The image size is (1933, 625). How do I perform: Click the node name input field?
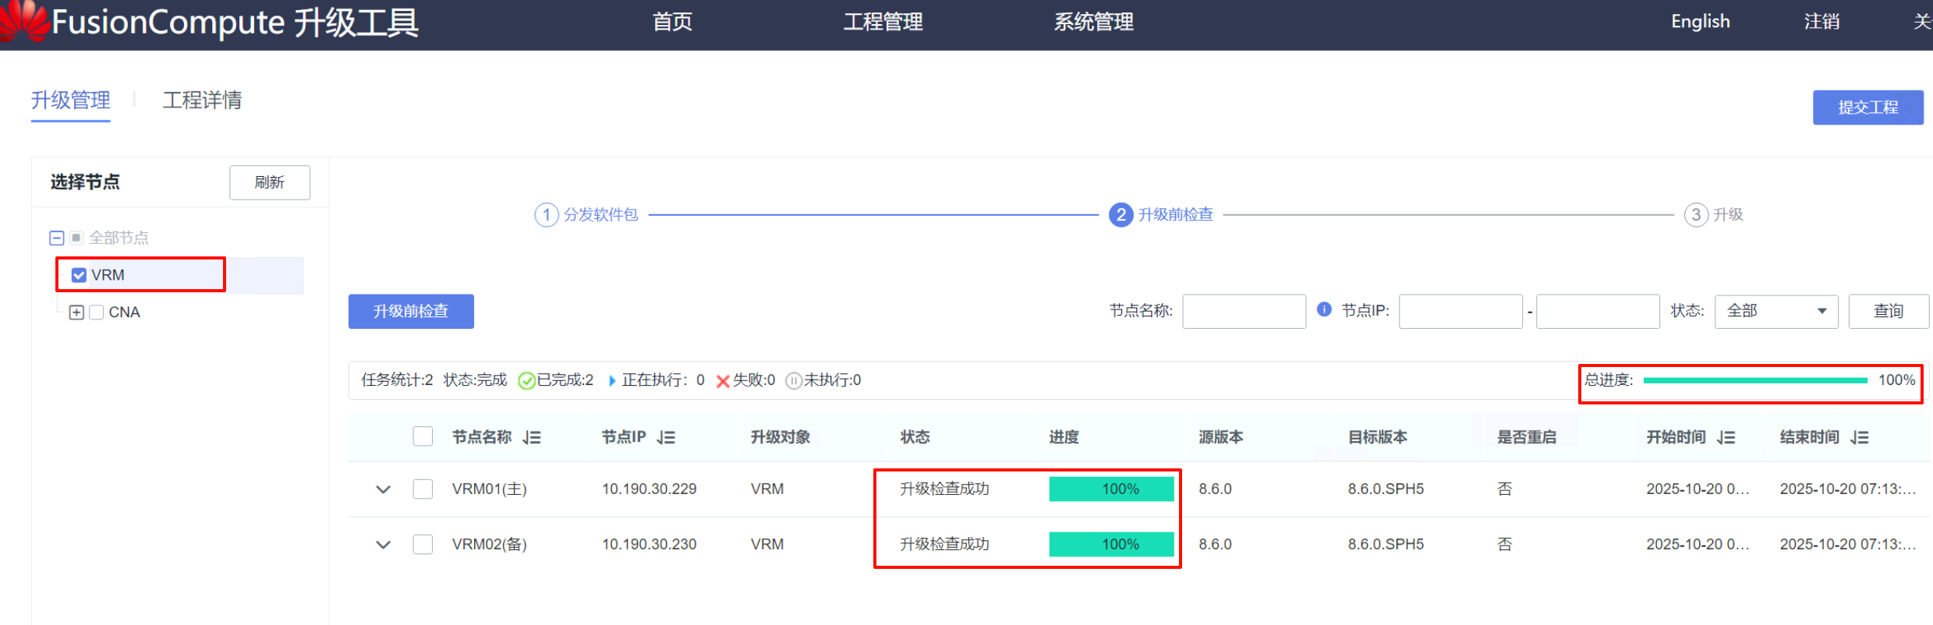click(1243, 311)
